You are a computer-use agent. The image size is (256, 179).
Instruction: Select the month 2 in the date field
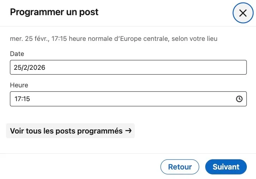coord(25,68)
